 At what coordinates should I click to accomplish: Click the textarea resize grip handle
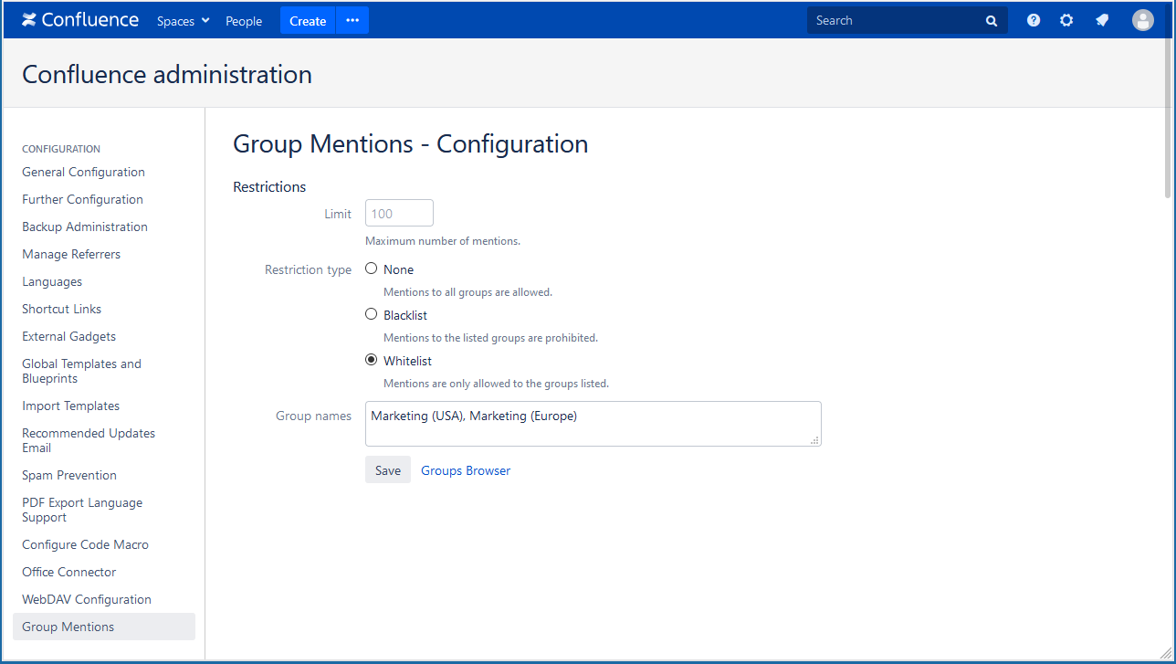click(x=815, y=440)
